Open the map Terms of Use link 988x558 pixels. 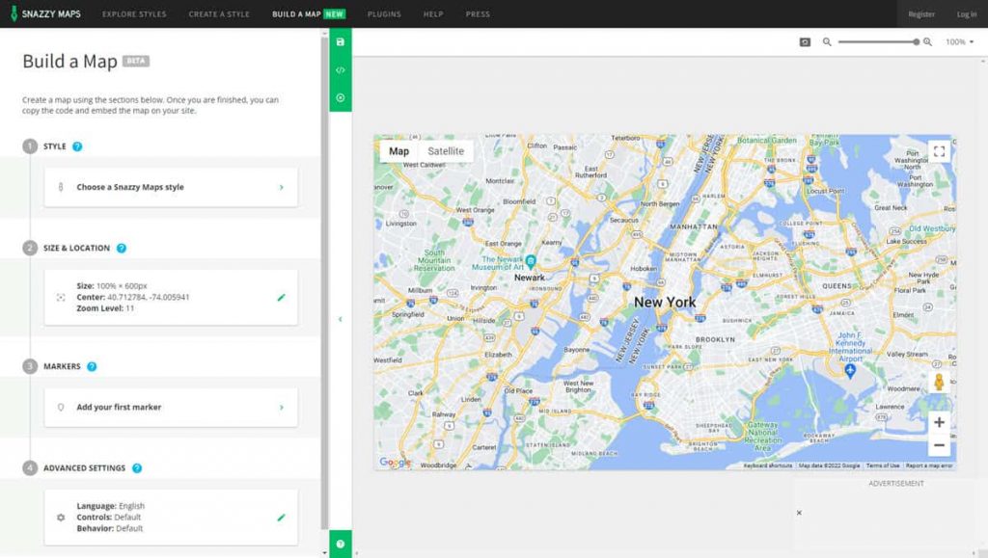883,465
